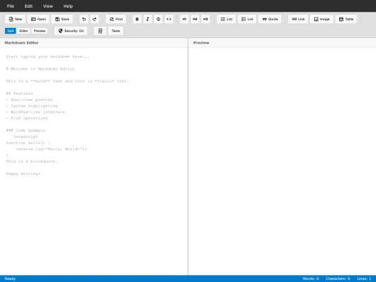Apply bold formatting
The image size is (376, 282).
click(x=137, y=19)
